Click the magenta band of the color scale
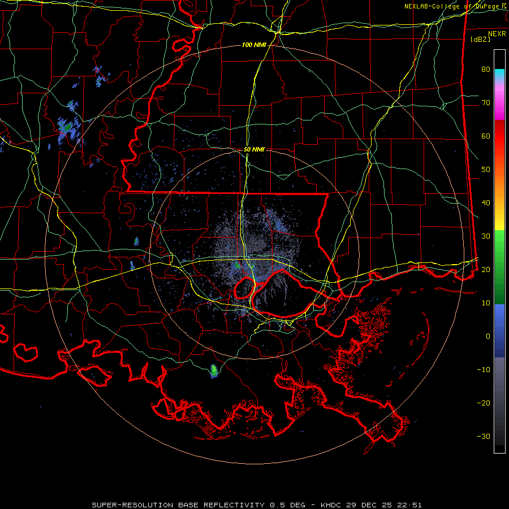The width and height of the screenshot is (509, 509). (x=499, y=104)
